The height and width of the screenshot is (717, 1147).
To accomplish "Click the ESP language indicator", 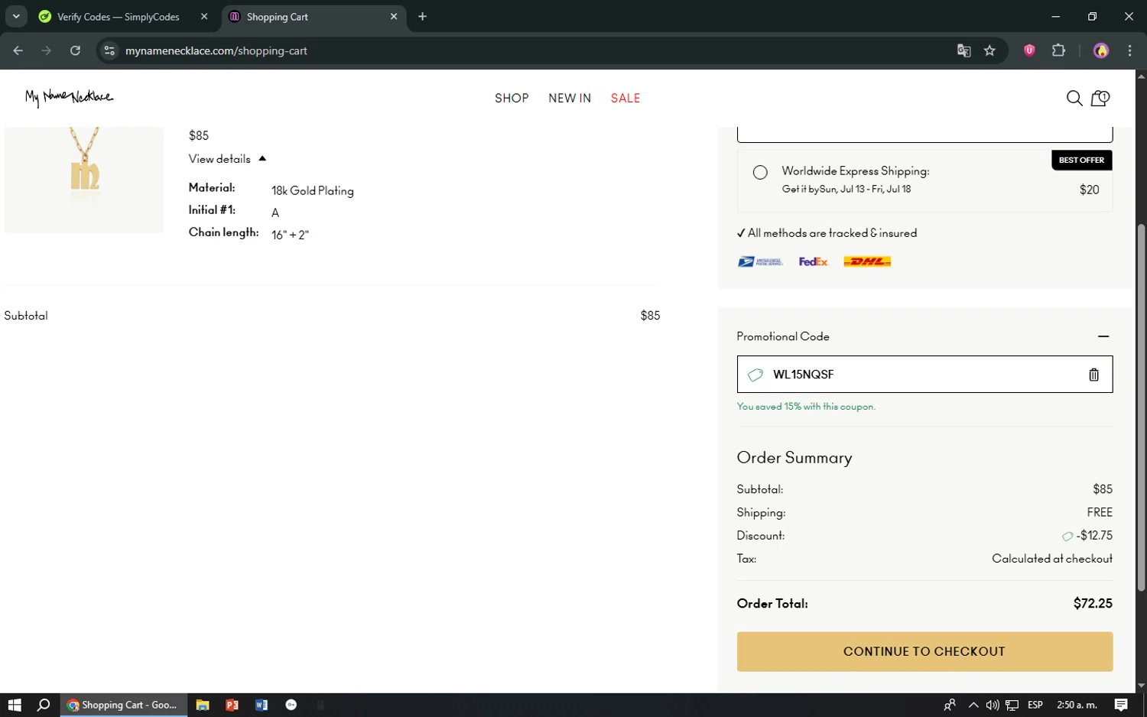I will click(1035, 705).
